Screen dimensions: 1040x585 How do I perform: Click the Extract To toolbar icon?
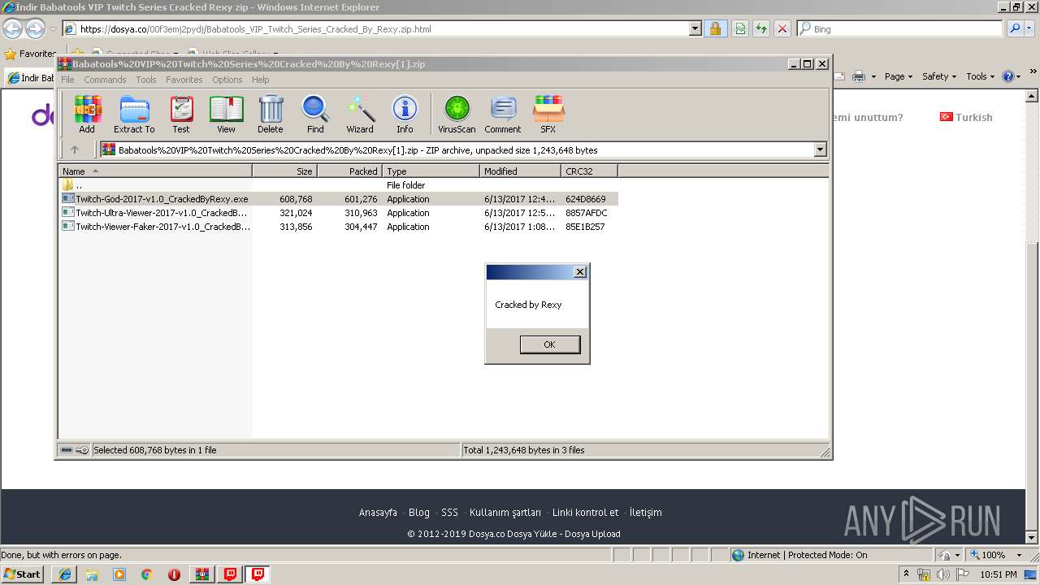[134, 115]
